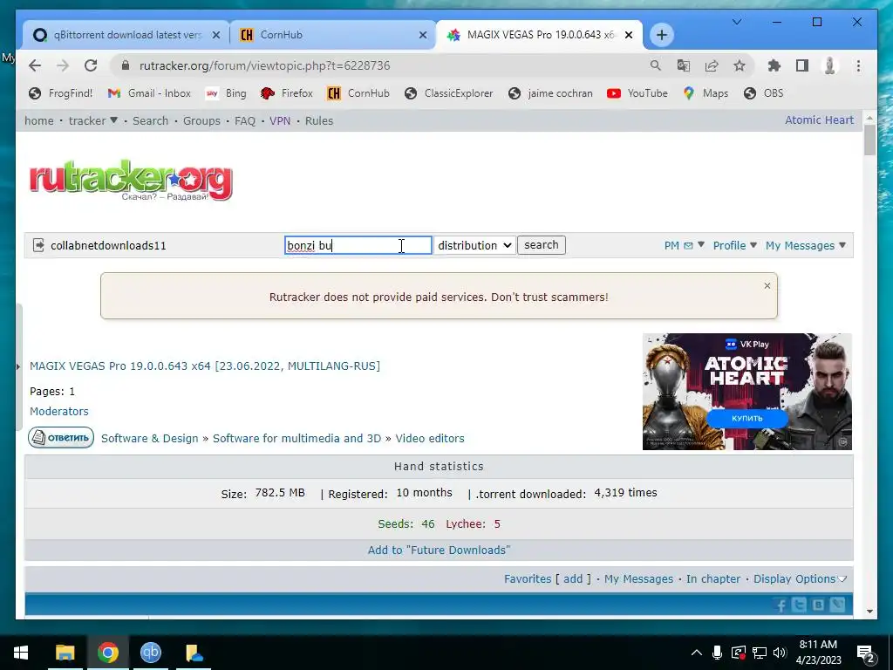The width and height of the screenshot is (893, 670).
Task: Click the rutracker.org logo
Action: point(131,180)
